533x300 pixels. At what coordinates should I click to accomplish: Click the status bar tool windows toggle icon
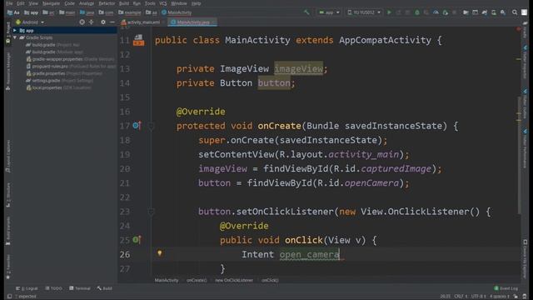tap(9, 297)
